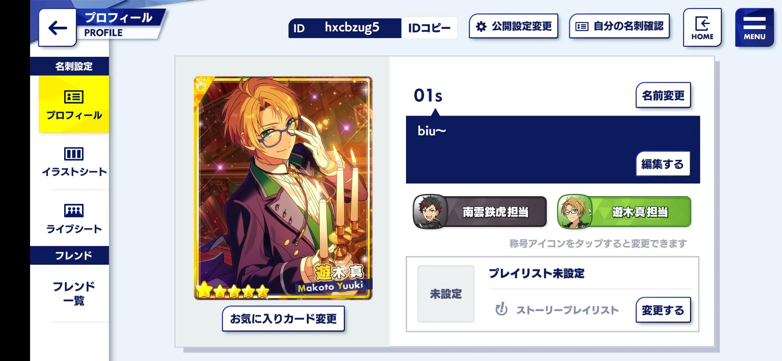Click the 南雲鉄虎 title avatar icon
The height and width of the screenshot is (361, 782).
(430, 212)
